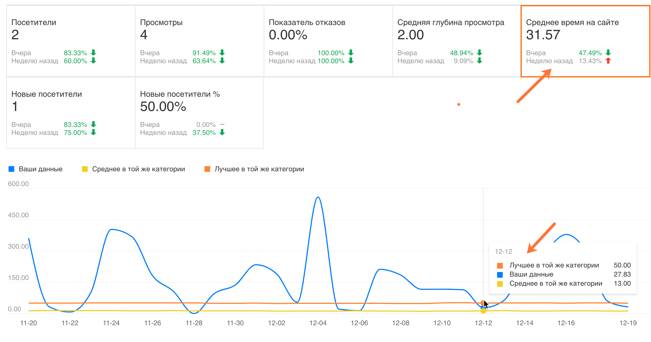Click red up arrow next to 13.43%
651x342 pixels.
pyautogui.click(x=608, y=61)
